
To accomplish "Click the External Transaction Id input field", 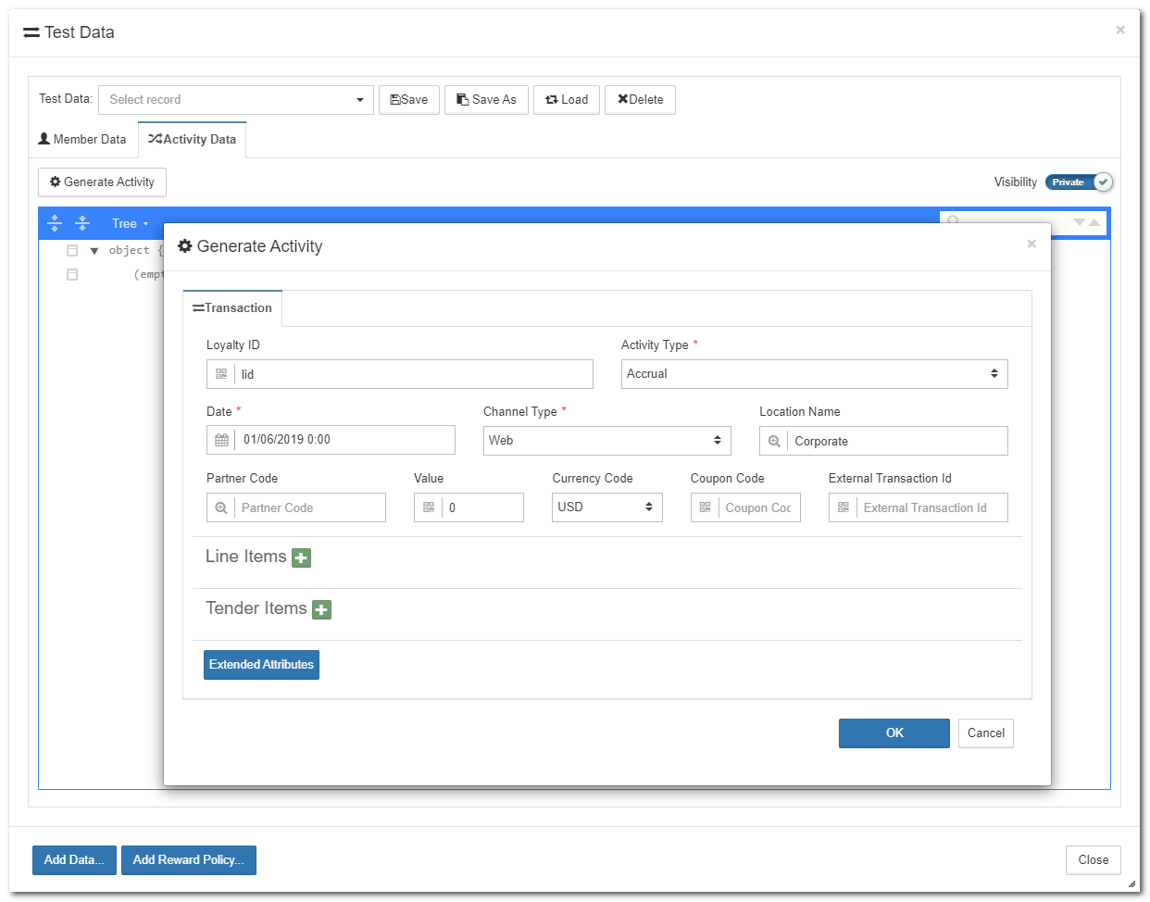I will pos(931,508).
